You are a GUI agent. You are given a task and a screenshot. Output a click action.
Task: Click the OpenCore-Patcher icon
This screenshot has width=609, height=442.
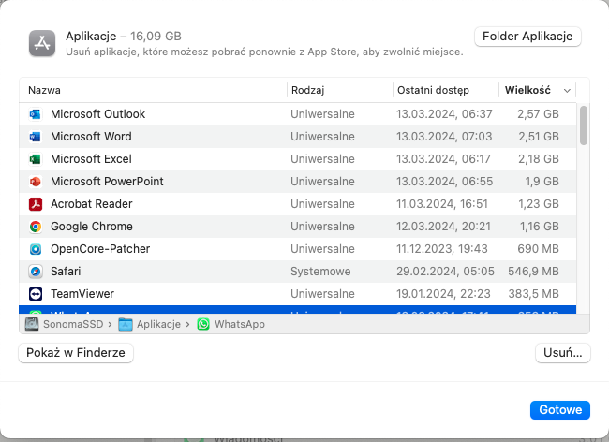[36, 249]
